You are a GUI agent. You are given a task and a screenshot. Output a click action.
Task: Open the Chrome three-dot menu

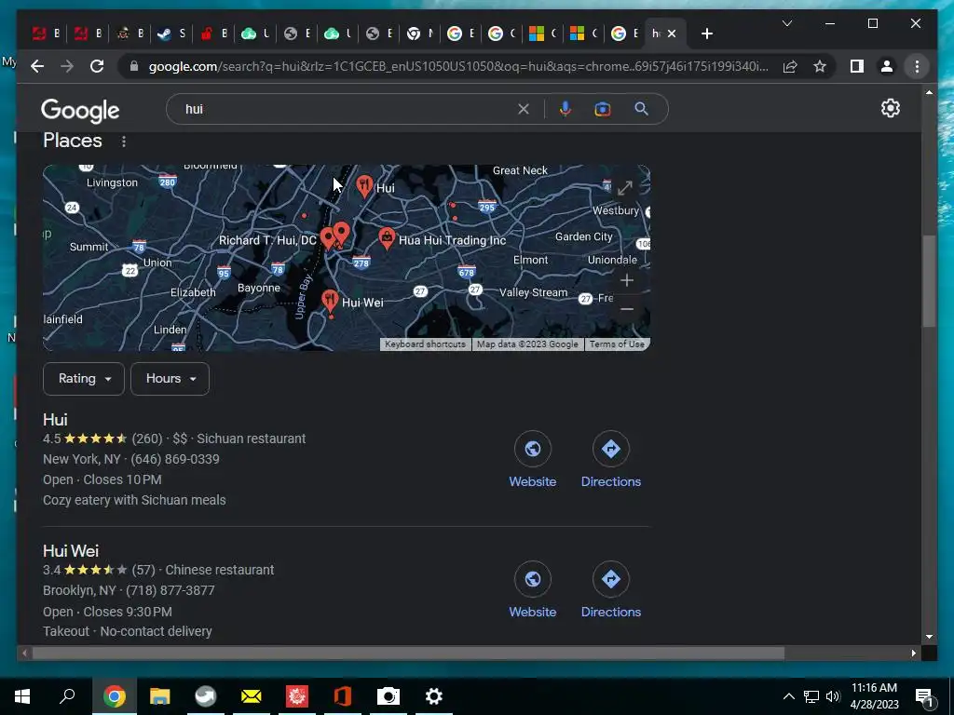pyautogui.click(x=917, y=66)
